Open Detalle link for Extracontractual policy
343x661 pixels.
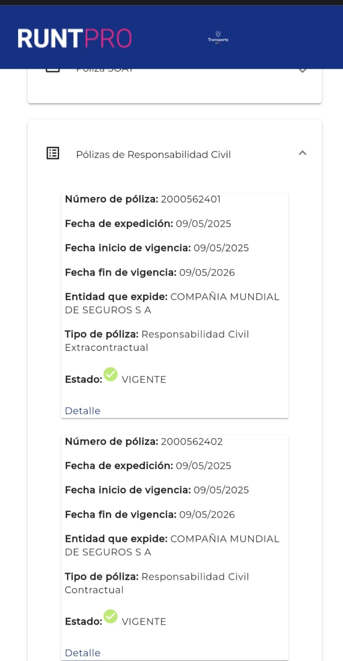[x=83, y=411]
